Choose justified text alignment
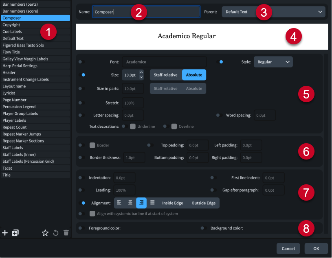This screenshot has width=332, height=258. coord(152,203)
